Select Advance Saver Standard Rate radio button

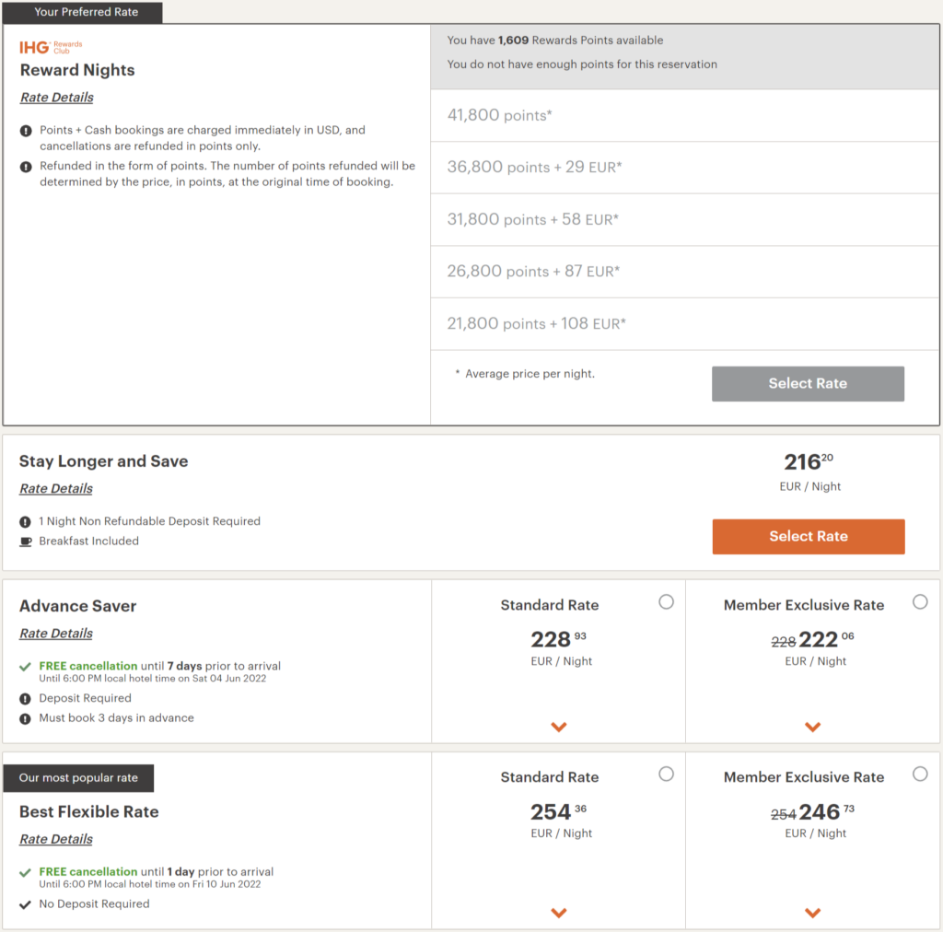(x=666, y=601)
